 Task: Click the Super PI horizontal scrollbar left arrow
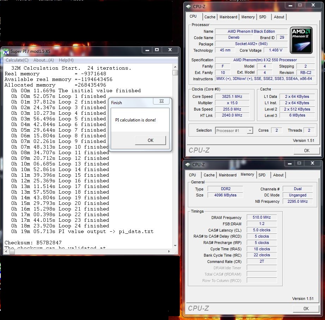[6, 251]
